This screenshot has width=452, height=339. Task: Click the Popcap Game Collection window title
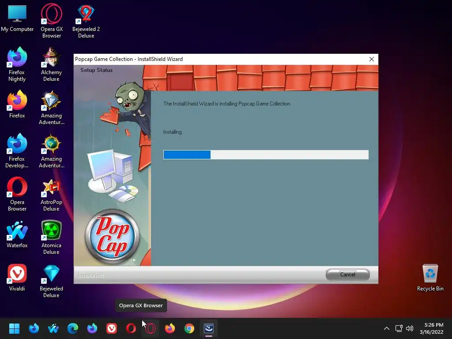pos(129,59)
